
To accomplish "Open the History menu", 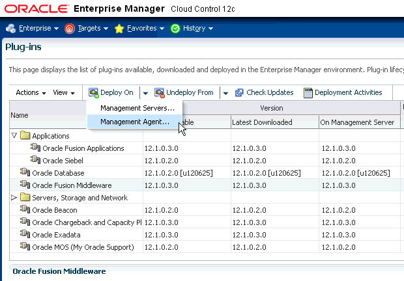I will [x=198, y=28].
